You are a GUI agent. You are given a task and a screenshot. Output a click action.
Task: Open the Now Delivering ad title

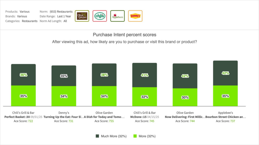click(185, 117)
